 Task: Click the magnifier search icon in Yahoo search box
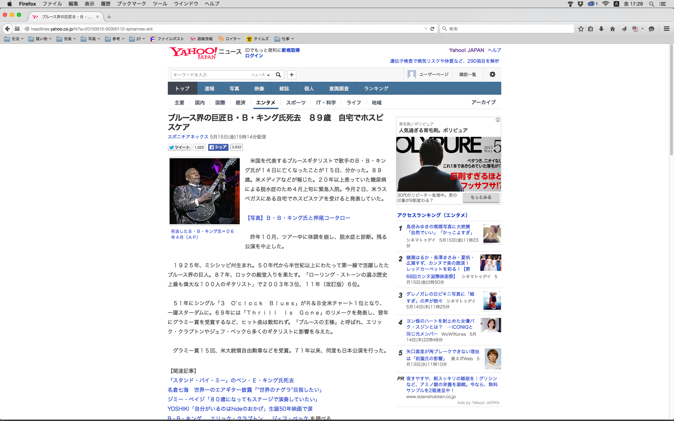278,75
